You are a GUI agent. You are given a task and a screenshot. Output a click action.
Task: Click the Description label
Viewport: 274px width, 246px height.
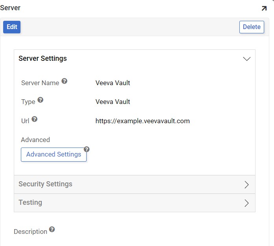click(x=30, y=231)
